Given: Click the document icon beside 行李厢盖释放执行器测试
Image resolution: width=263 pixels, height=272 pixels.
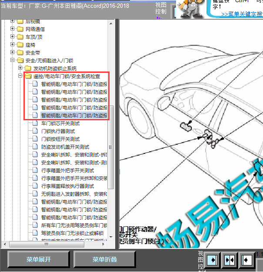Looking at the screenshot, I should (35, 186).
